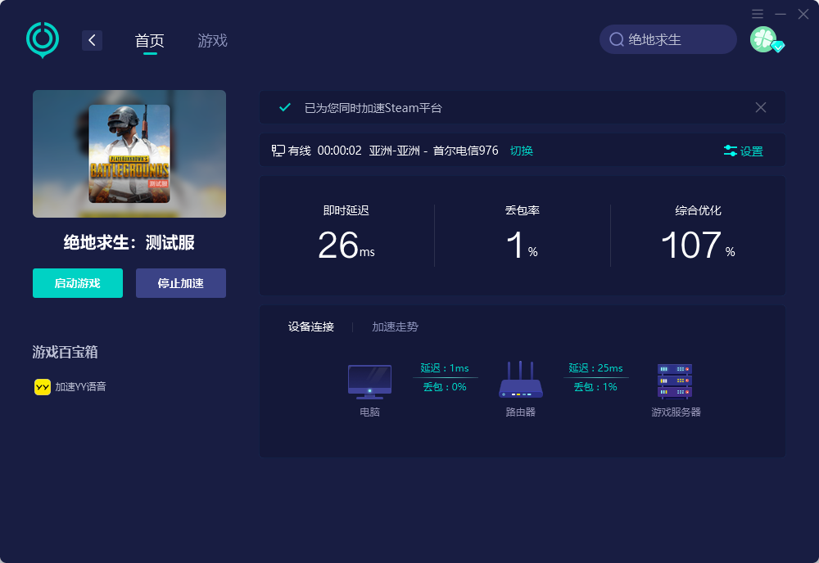Image resolution: width=819 pixels, height=563 pixels.
Task: Click the checkmark icon in Steam notice
Action: (x=285, y=107)
